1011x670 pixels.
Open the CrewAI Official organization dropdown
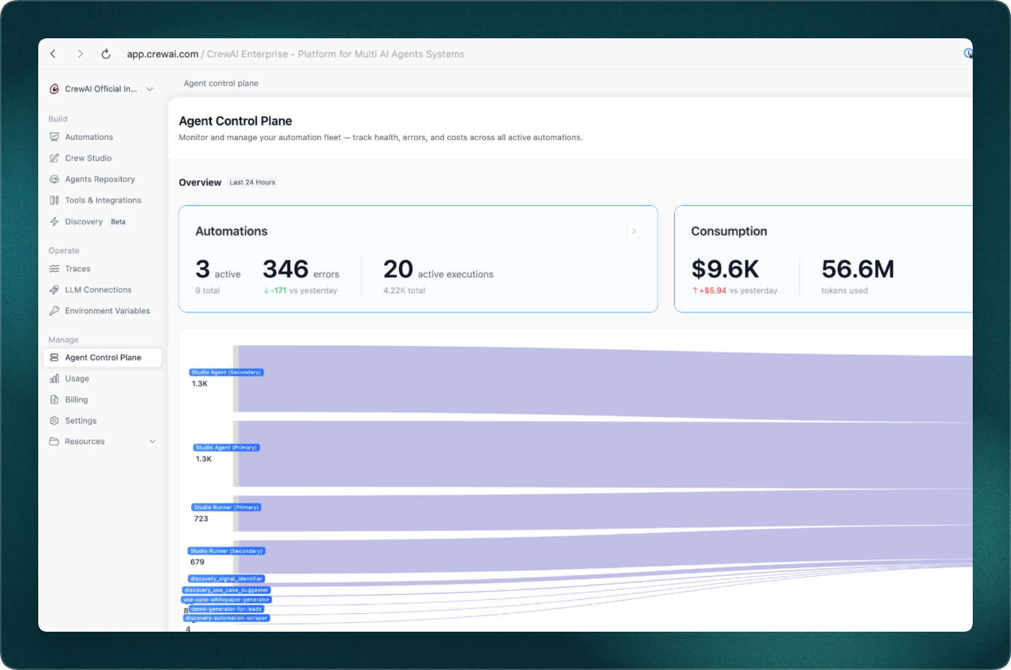[x=102, y=89]
